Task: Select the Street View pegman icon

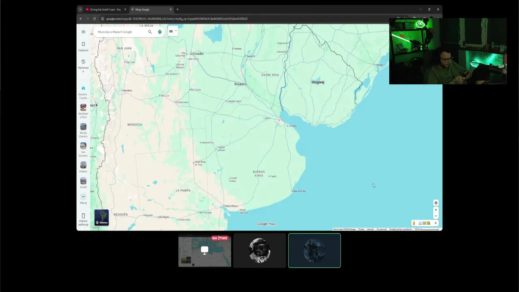Action: pos(414,223)
